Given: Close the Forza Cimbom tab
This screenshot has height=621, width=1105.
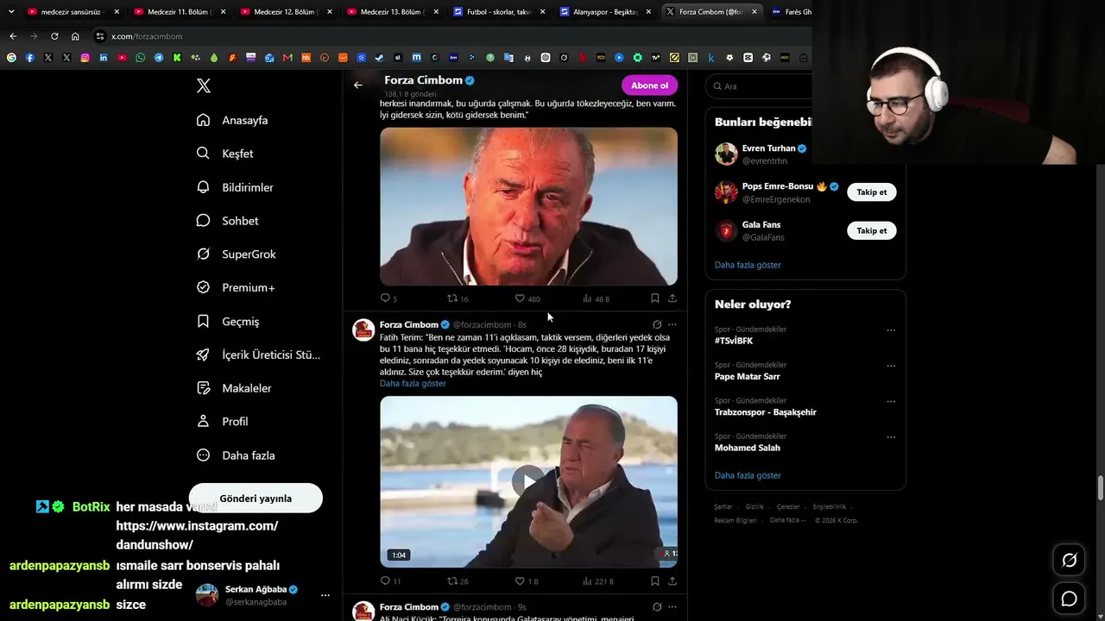Looking at the screenshot, I should [x=755, y=12].
